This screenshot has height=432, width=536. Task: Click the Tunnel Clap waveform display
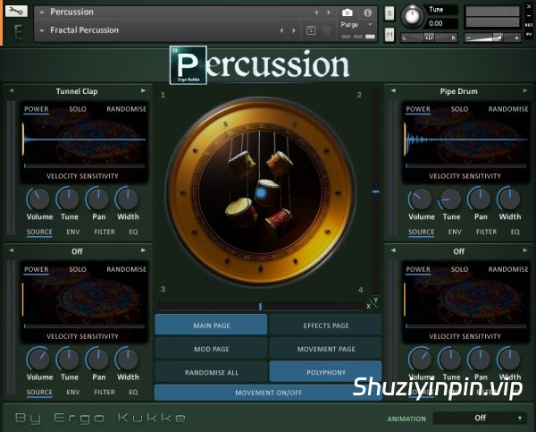tap(85, 140)
